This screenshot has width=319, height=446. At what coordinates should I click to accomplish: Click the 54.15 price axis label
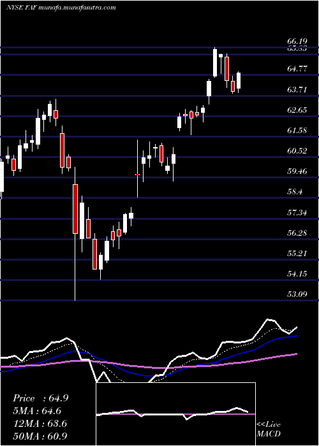click(x=297, y=273)
